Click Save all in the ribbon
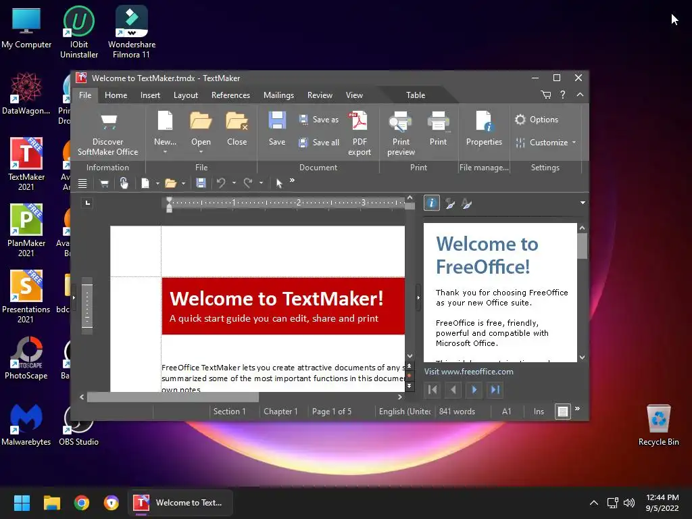Screen dimensions: 692x519 pos(319,143)
